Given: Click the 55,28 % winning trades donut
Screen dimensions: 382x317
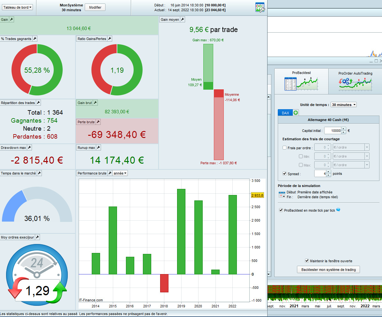Looking at the screenshot, I should pos(37,70).
